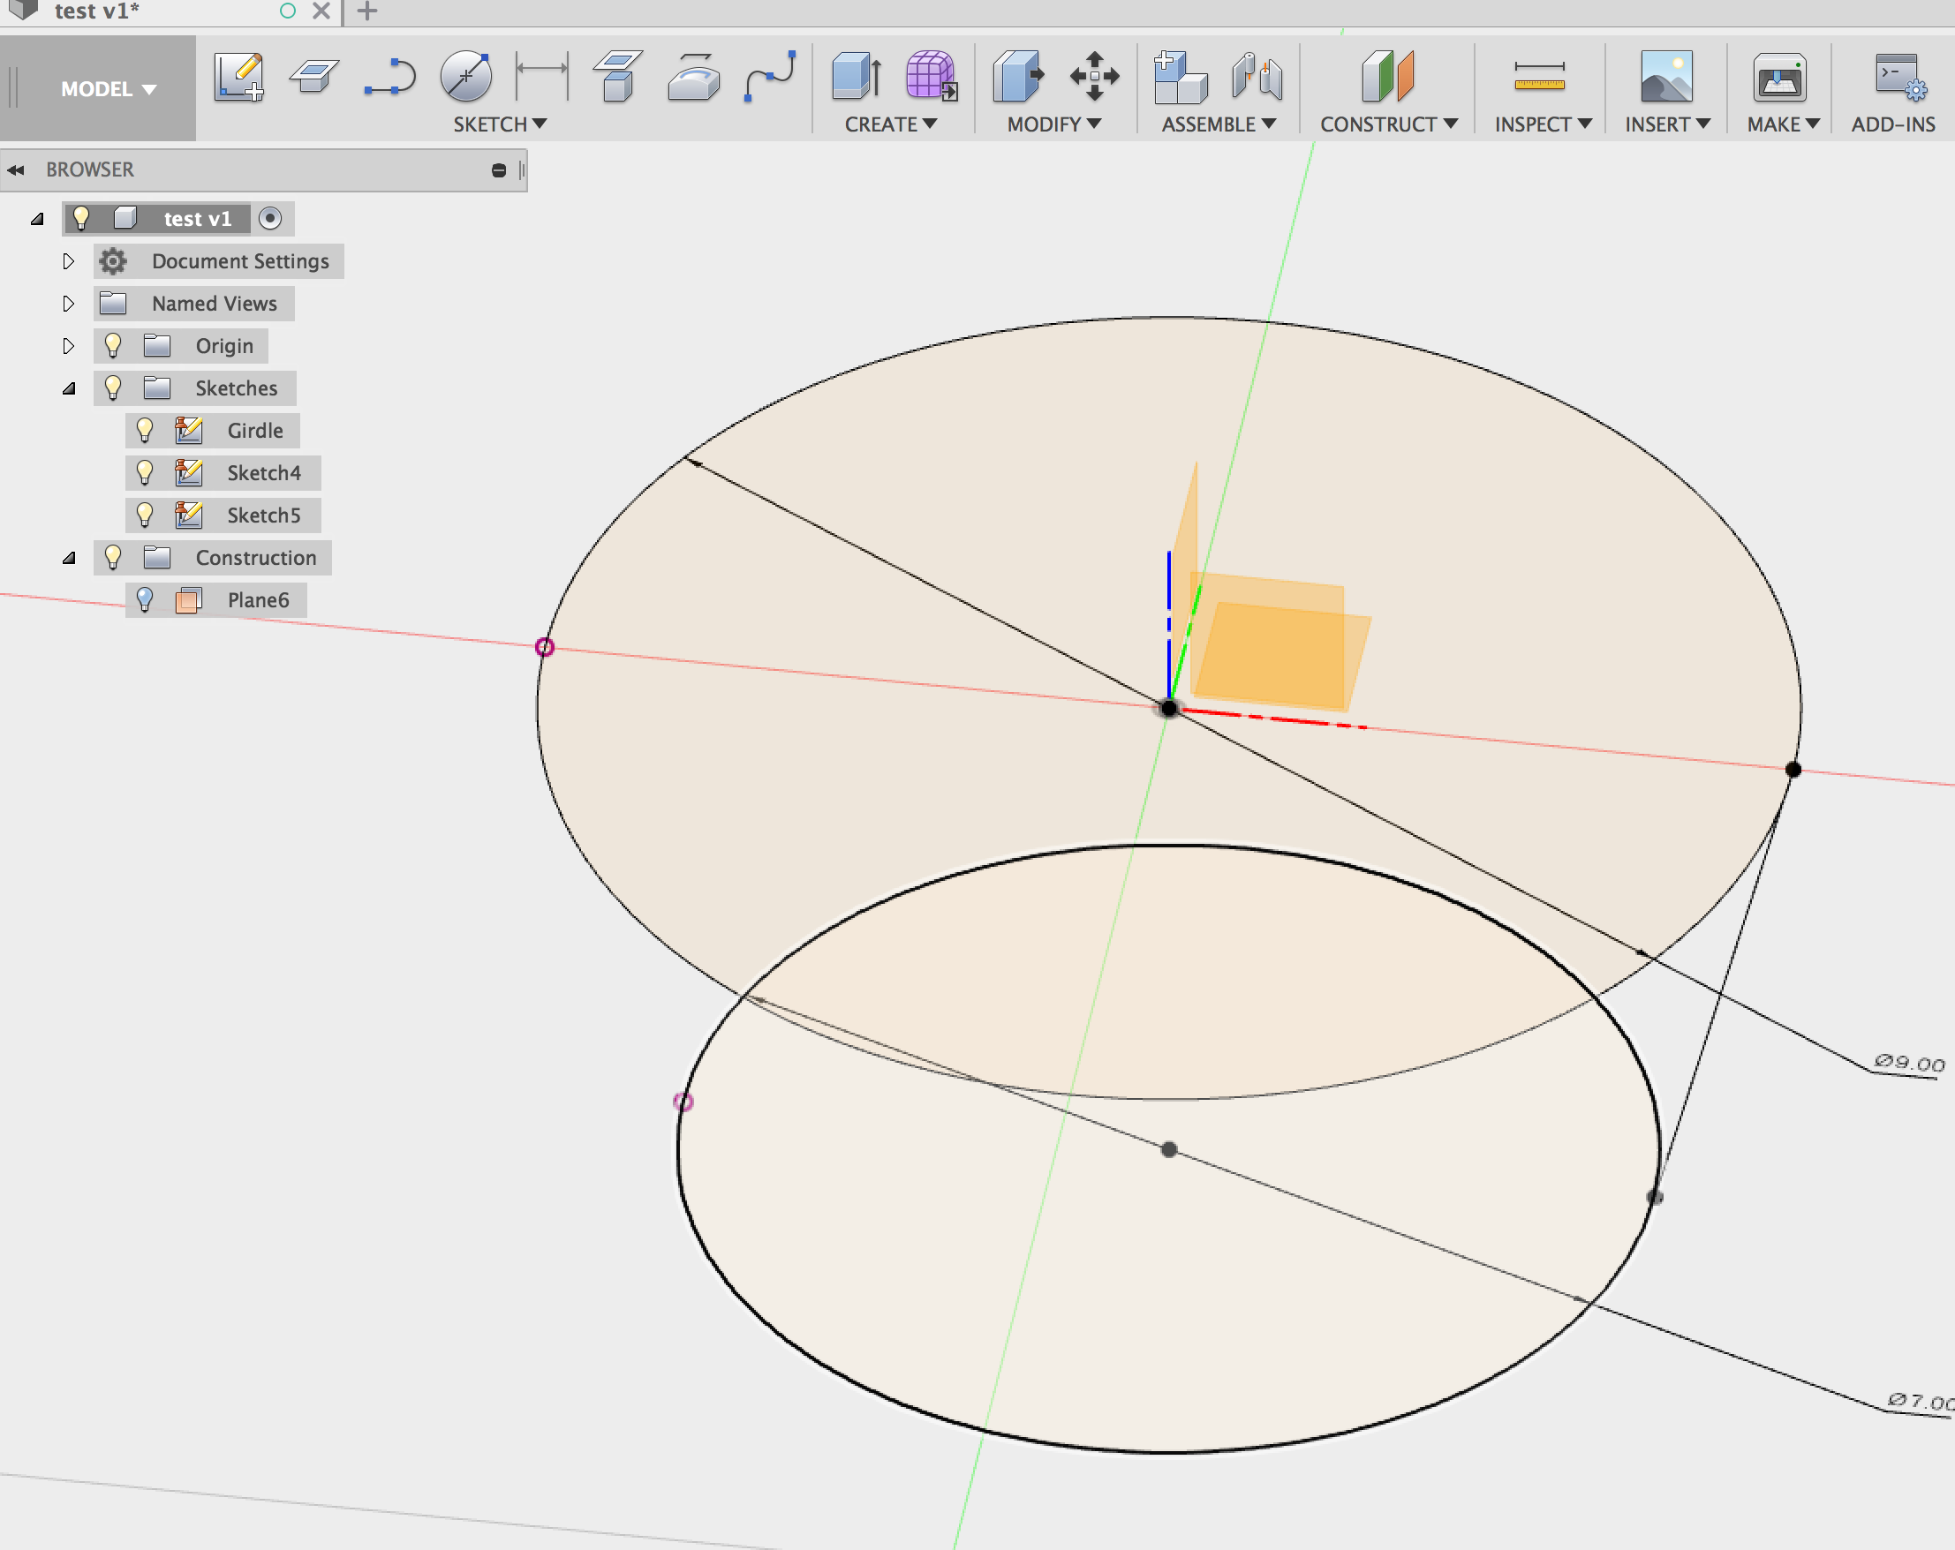This screenshot has height=1550, width=1955.
Task: Click the Create Sketch icon
Action: pos(238,77)
